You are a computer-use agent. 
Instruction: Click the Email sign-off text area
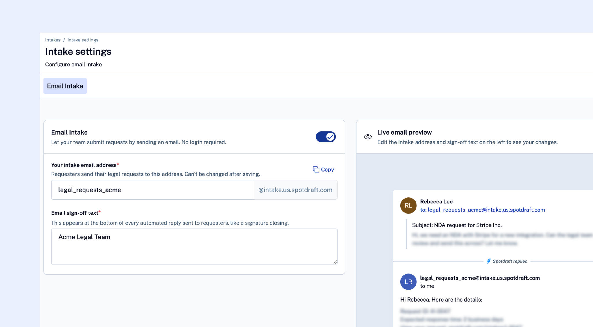point(194,247)
